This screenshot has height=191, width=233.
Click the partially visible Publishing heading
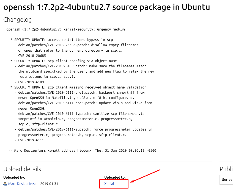226,169
